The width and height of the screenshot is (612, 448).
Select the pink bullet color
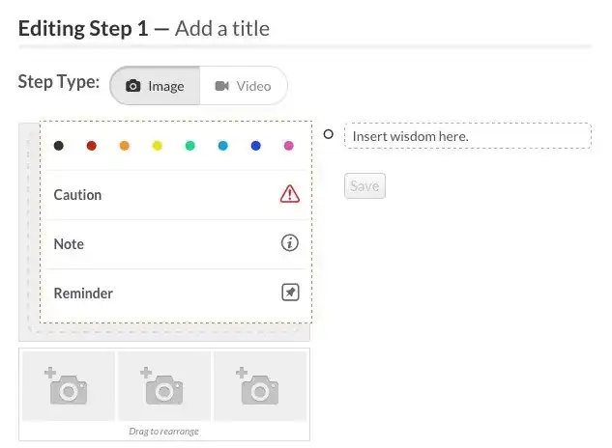pyautogui.click(x=289, y=146)
